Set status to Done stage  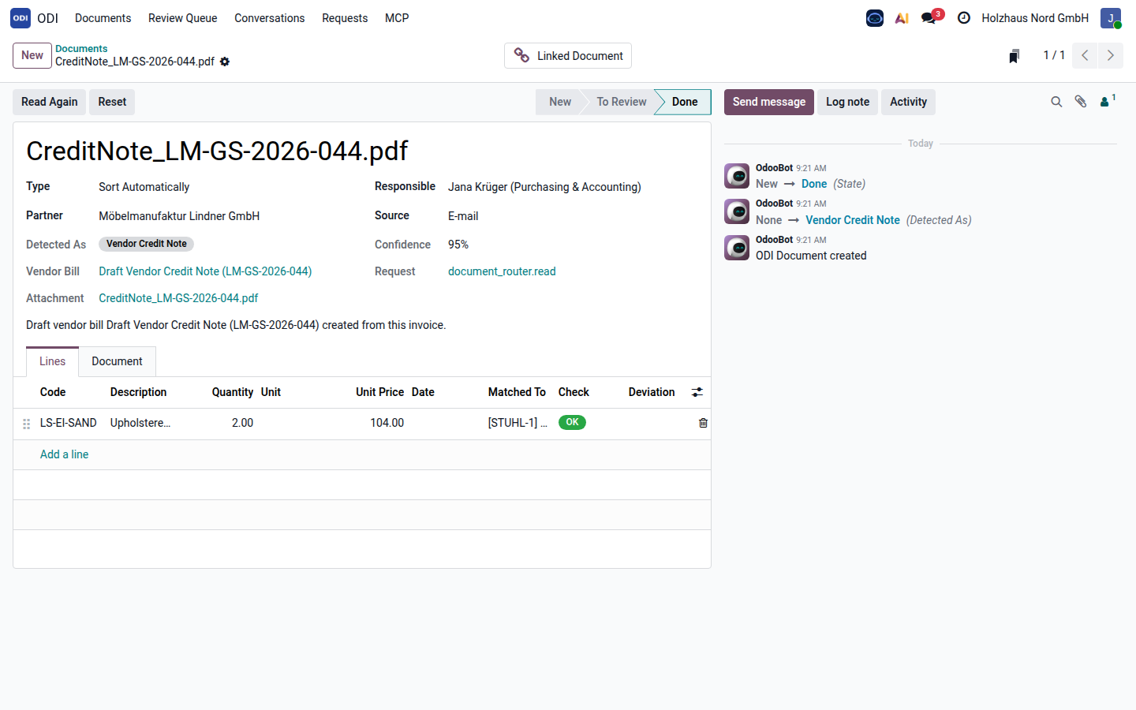684,102
